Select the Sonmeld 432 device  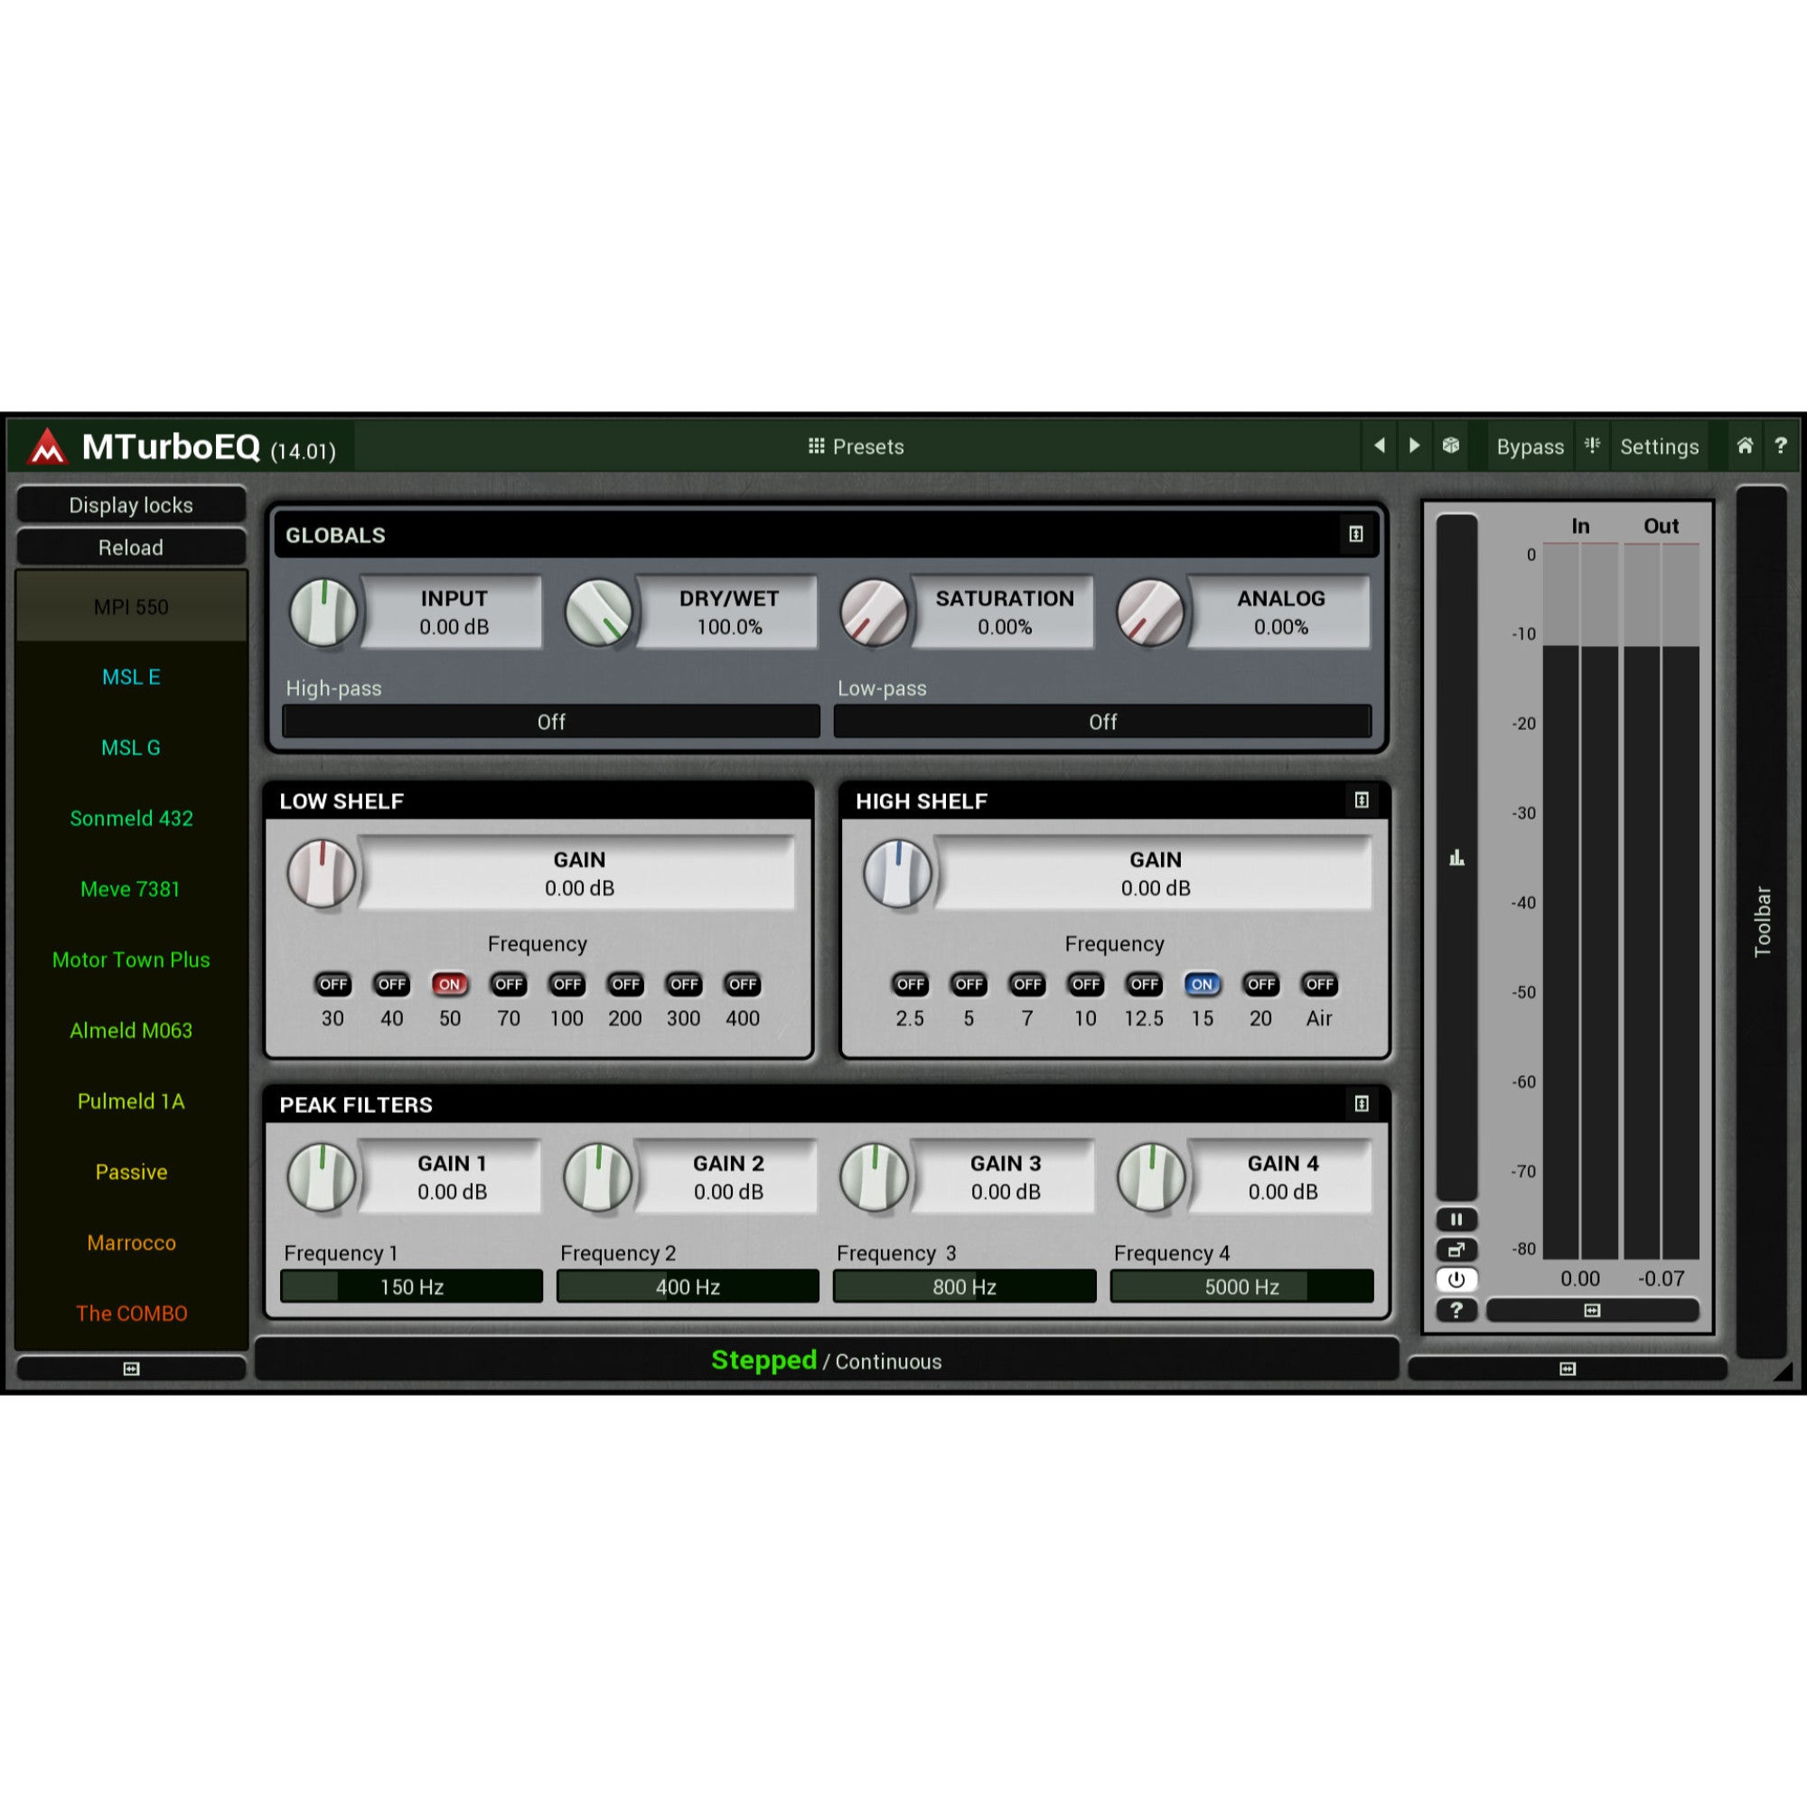point(131,818)
